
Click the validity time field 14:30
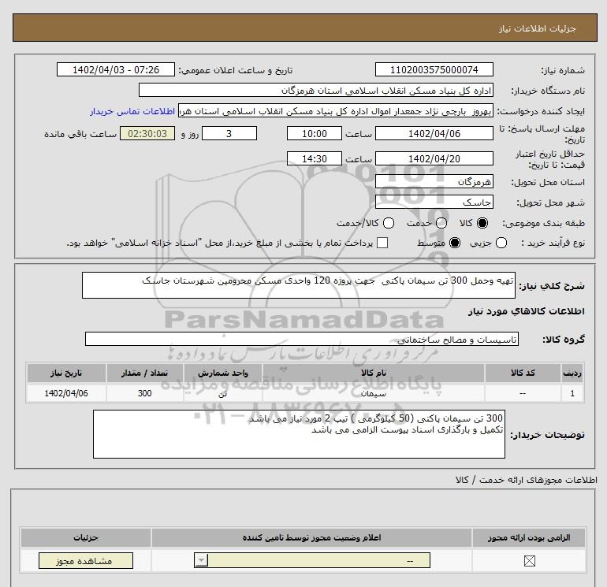pyautogui.click(x=315, y=158)
